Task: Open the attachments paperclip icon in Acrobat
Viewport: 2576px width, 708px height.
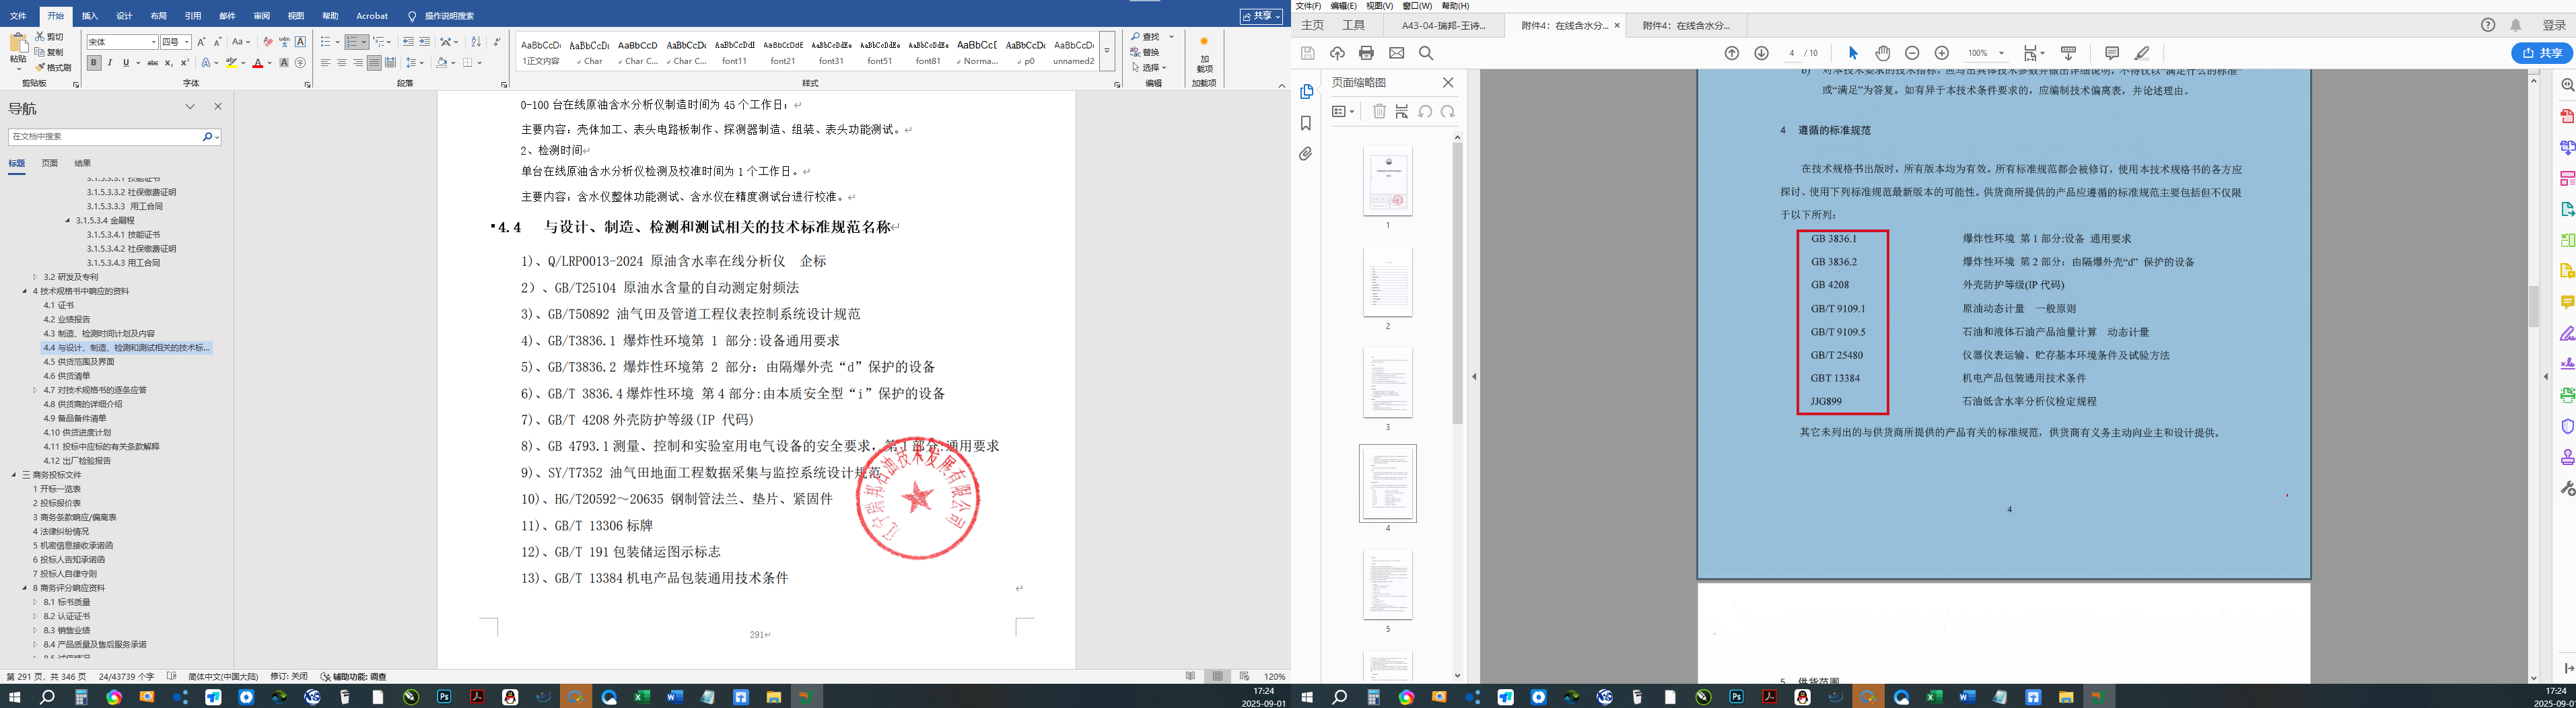Action: (x=1306, y=154)
